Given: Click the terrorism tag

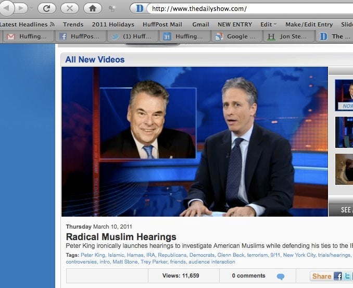Looking at the screenshot, I should click(257, 255).
